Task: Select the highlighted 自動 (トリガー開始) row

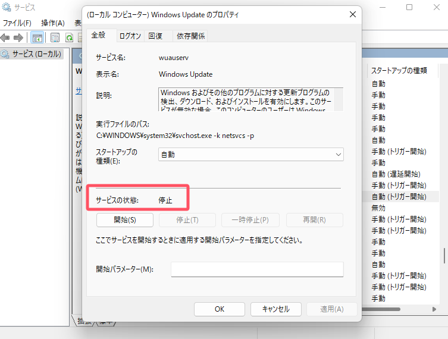Action: (x=399, y=197)
